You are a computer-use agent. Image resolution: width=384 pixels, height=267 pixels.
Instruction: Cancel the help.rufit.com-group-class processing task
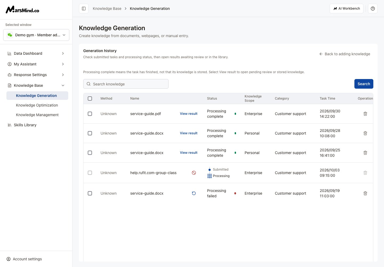[x=194, y=173]
